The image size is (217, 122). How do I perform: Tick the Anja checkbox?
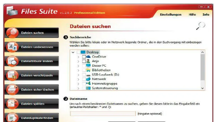click(84, 61)
